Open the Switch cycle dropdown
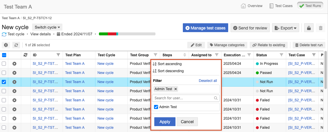The width and height of the screenshot is (328, 132). (47, 27)
